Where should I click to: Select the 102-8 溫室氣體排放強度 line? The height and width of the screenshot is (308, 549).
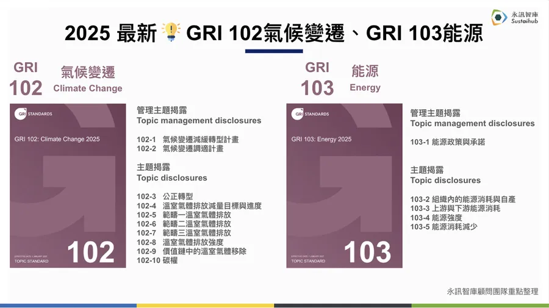tap(180, 242)
